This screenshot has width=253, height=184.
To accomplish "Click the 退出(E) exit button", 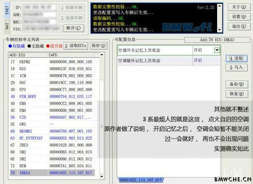I will click(x=239, y=26).
